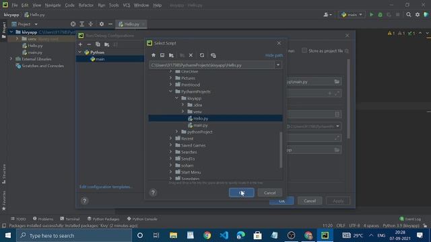
Task: Click Cancel in Run/Debug Configurations dialog
Action: tap(310, 201)
